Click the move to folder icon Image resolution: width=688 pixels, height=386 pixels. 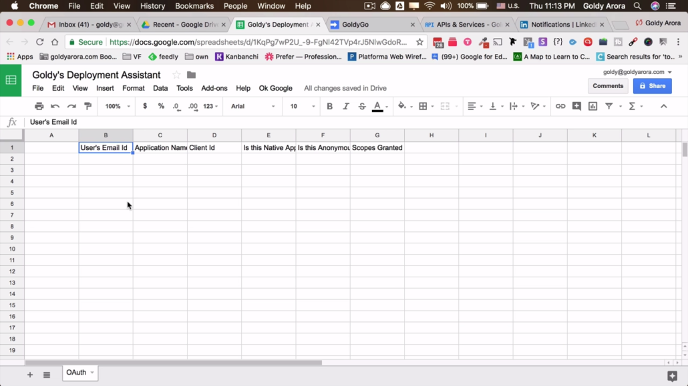pos(191,75)
